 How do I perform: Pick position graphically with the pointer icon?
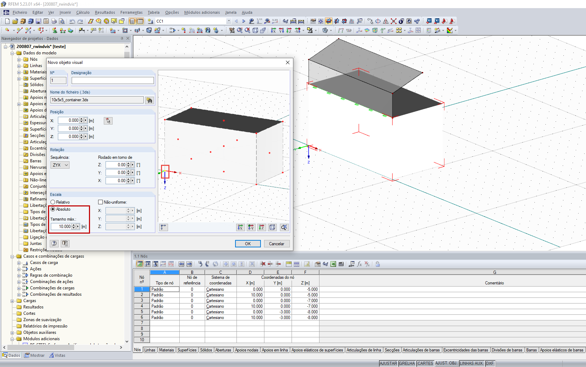point(108,121)
